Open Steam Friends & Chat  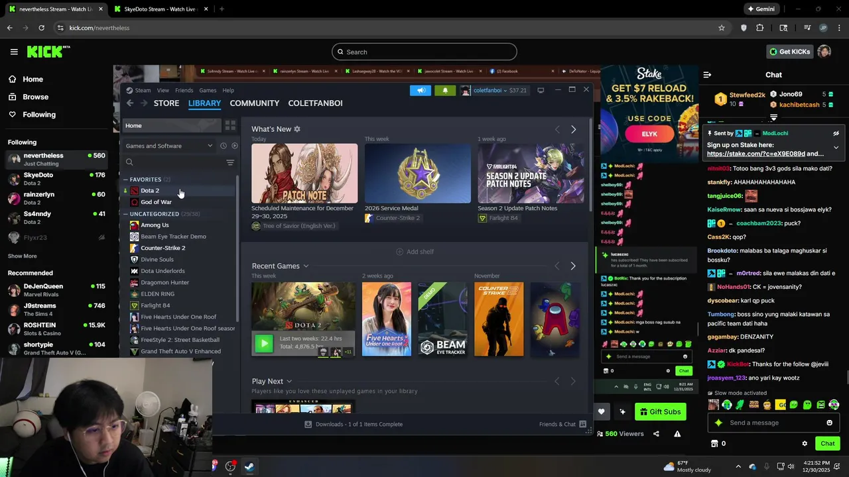[562, 424]
